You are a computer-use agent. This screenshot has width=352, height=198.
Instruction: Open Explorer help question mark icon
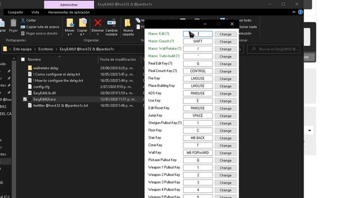[300, 12]
